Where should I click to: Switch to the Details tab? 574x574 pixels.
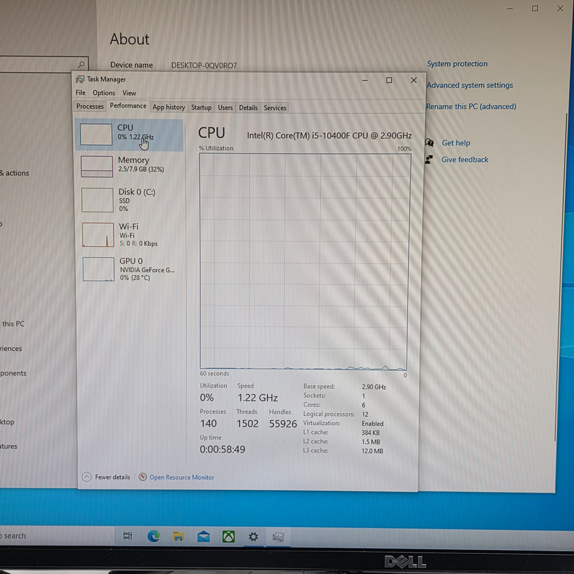click(248, 108)
